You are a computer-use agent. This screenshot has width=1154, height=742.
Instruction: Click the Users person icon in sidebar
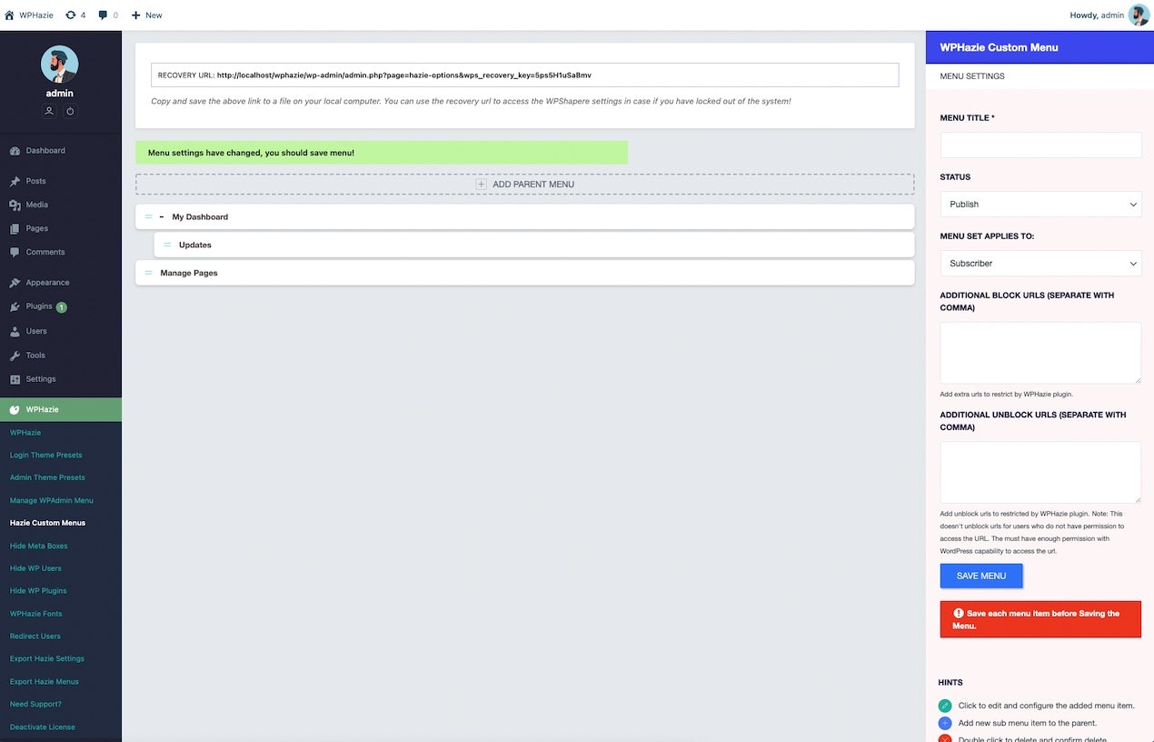tap(15, 332)
